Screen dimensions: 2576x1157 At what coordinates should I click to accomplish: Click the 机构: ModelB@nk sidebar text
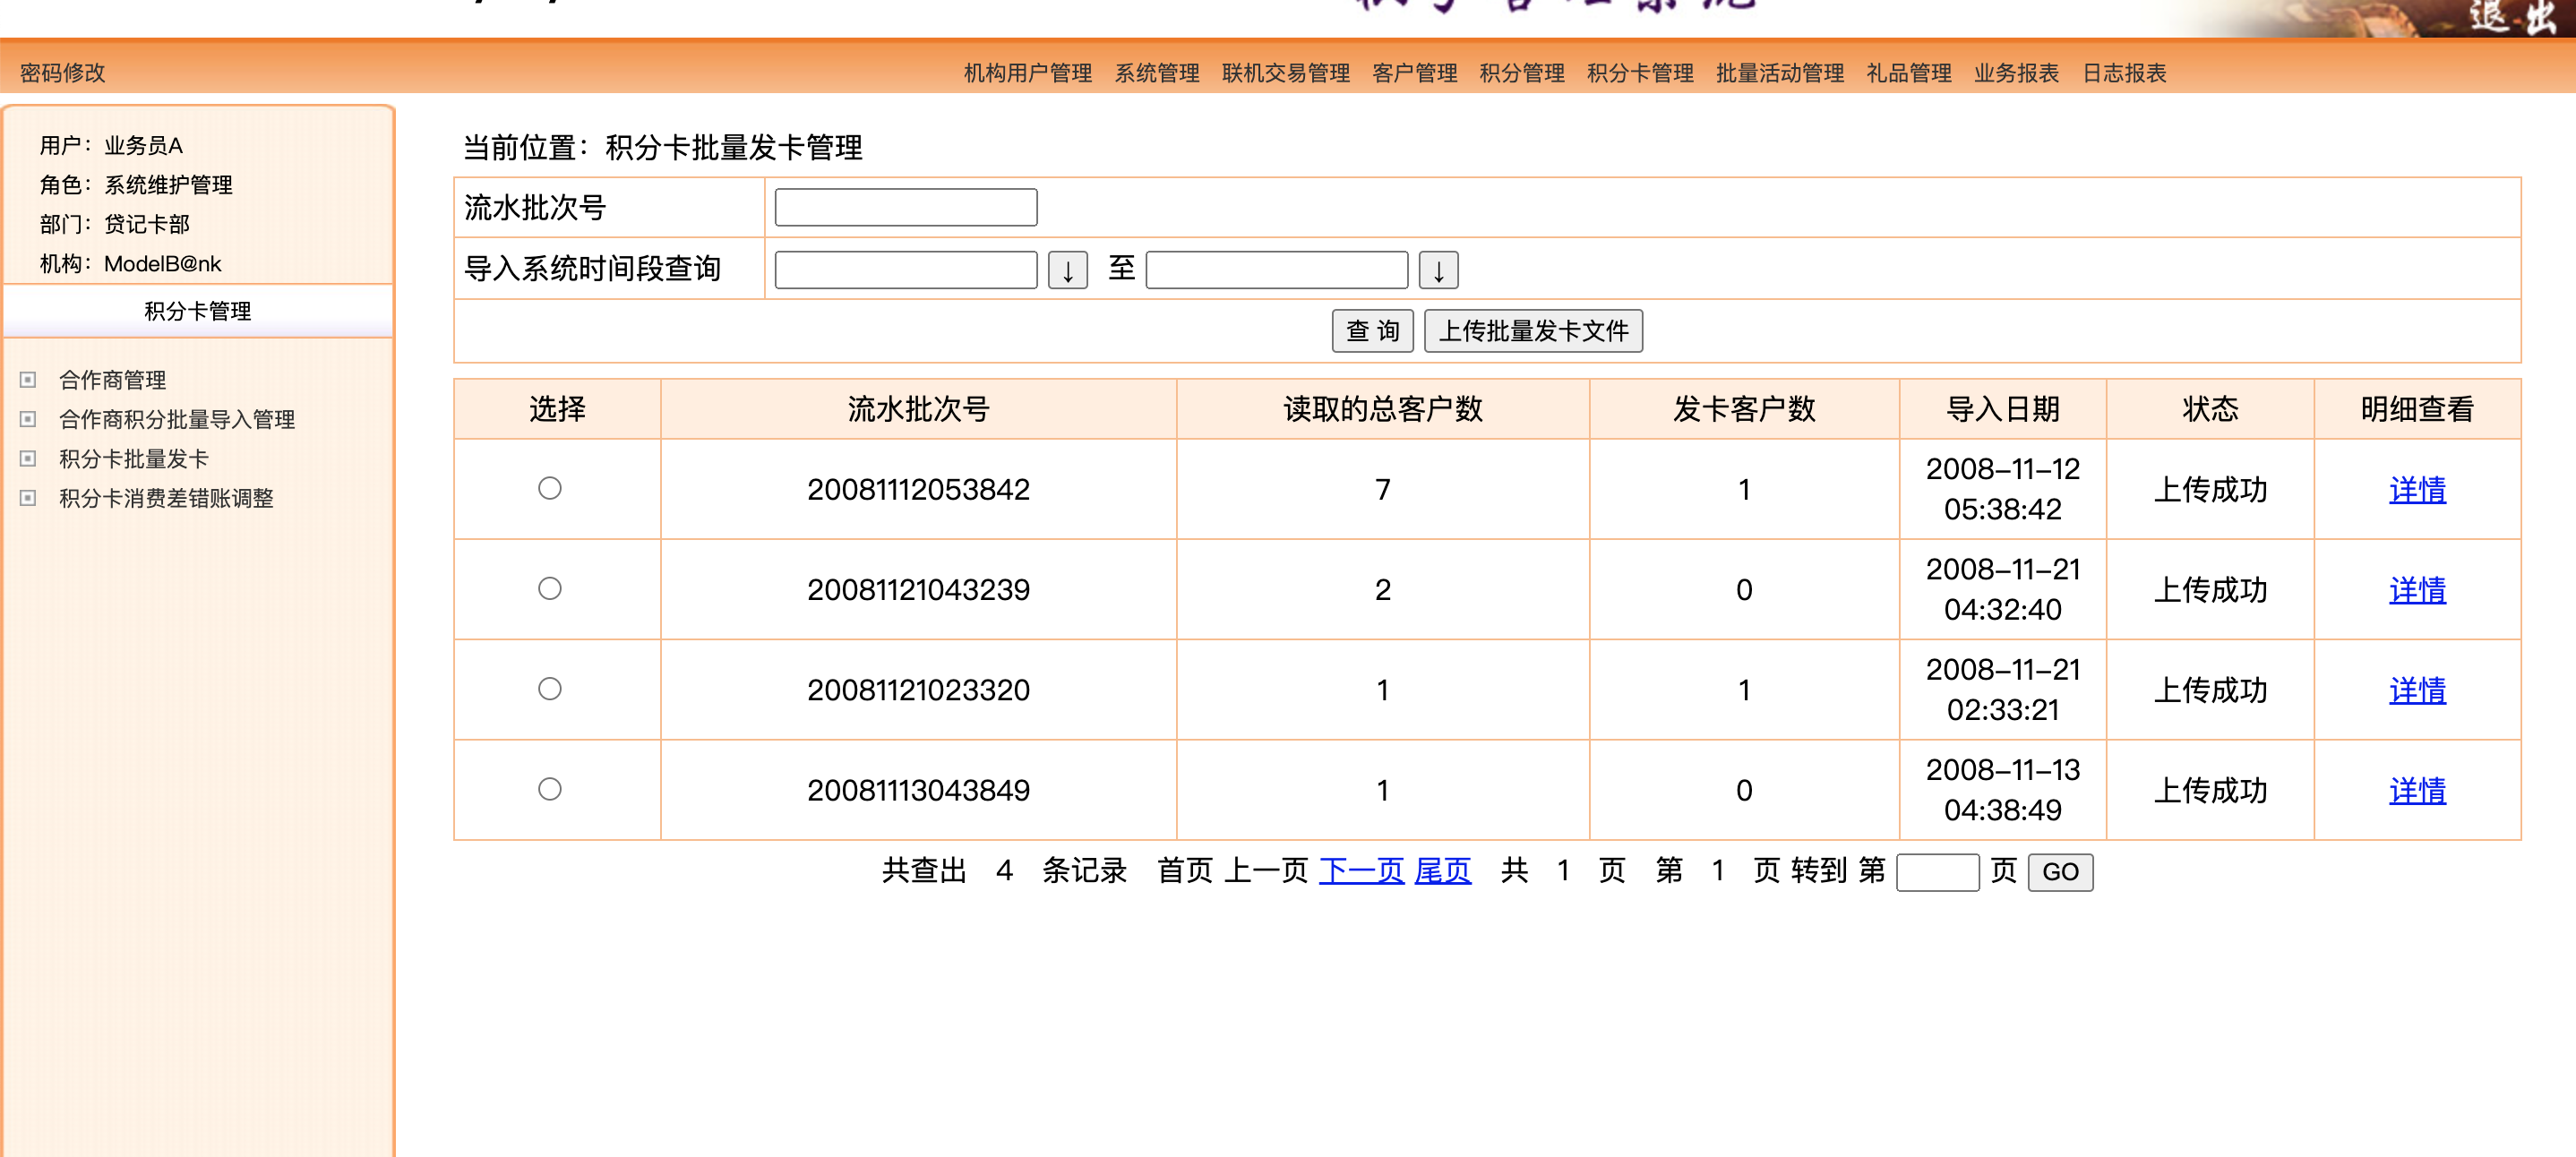pos(130,264)
